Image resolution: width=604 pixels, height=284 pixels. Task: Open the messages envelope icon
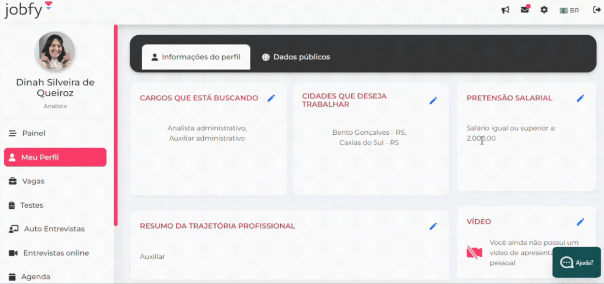[x=525, y=9]
